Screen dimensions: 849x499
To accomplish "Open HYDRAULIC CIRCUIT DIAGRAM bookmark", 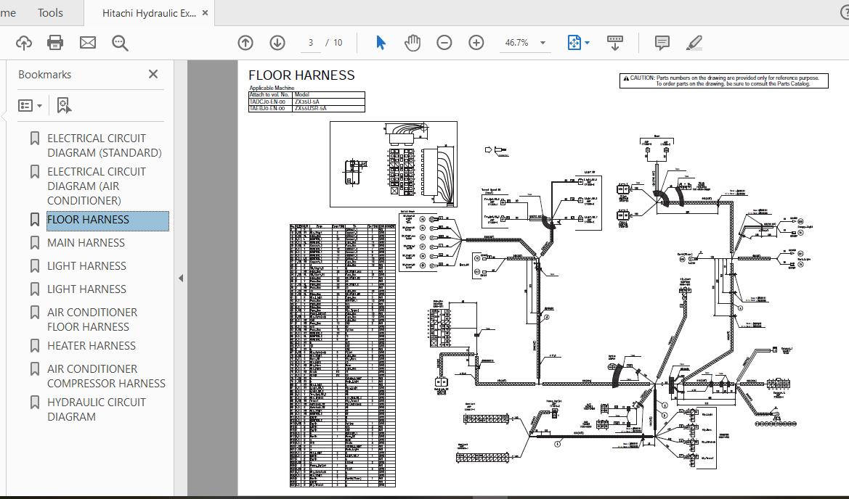I will pos(97,409).
